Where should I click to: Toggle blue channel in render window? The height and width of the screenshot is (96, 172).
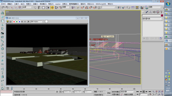tap(20, 22)
